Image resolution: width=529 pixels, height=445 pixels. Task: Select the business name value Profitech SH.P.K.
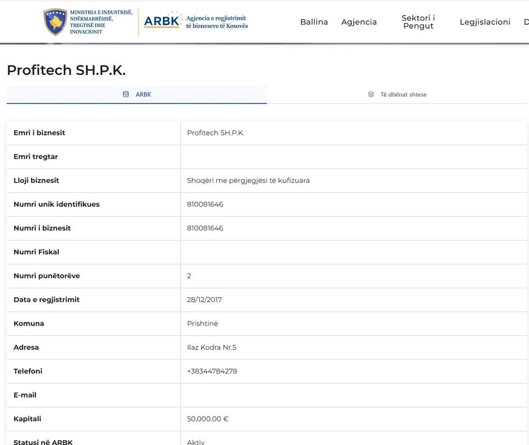pos(215,133)
